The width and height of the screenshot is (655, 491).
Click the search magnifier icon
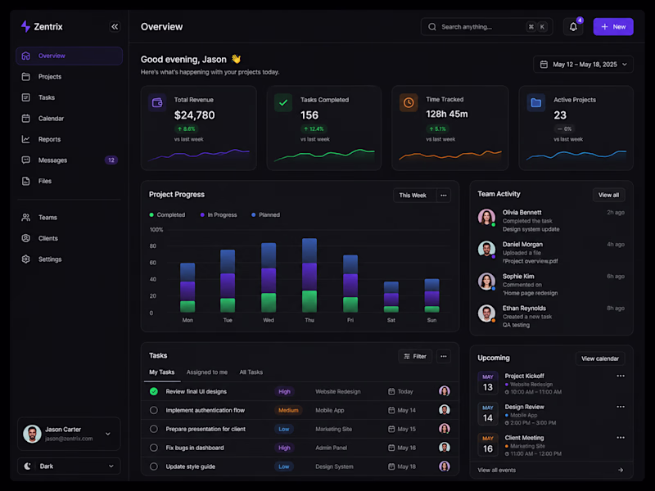[x=432, y=27]
